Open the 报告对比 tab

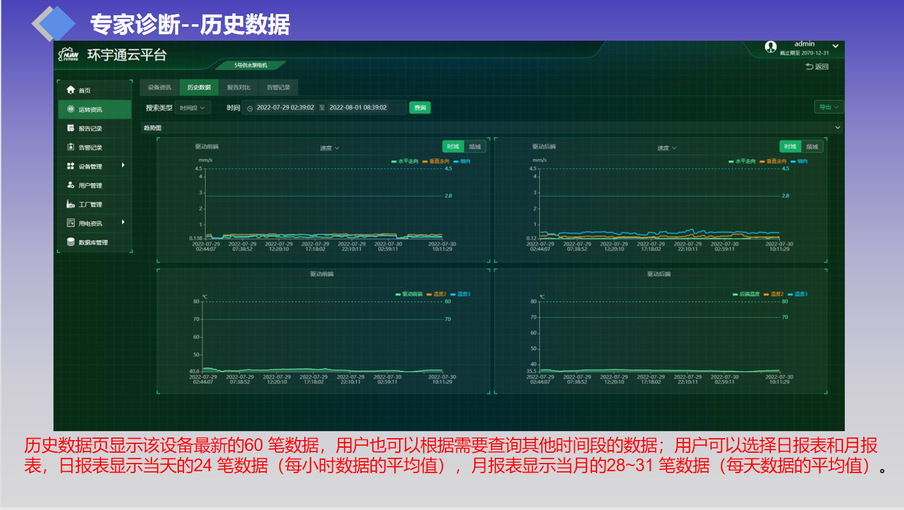[x=239, y=88]
